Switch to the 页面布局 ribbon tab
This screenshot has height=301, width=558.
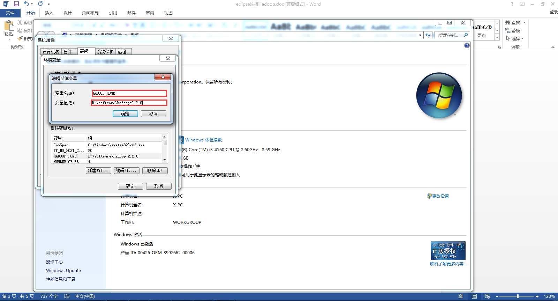(90, 13)
